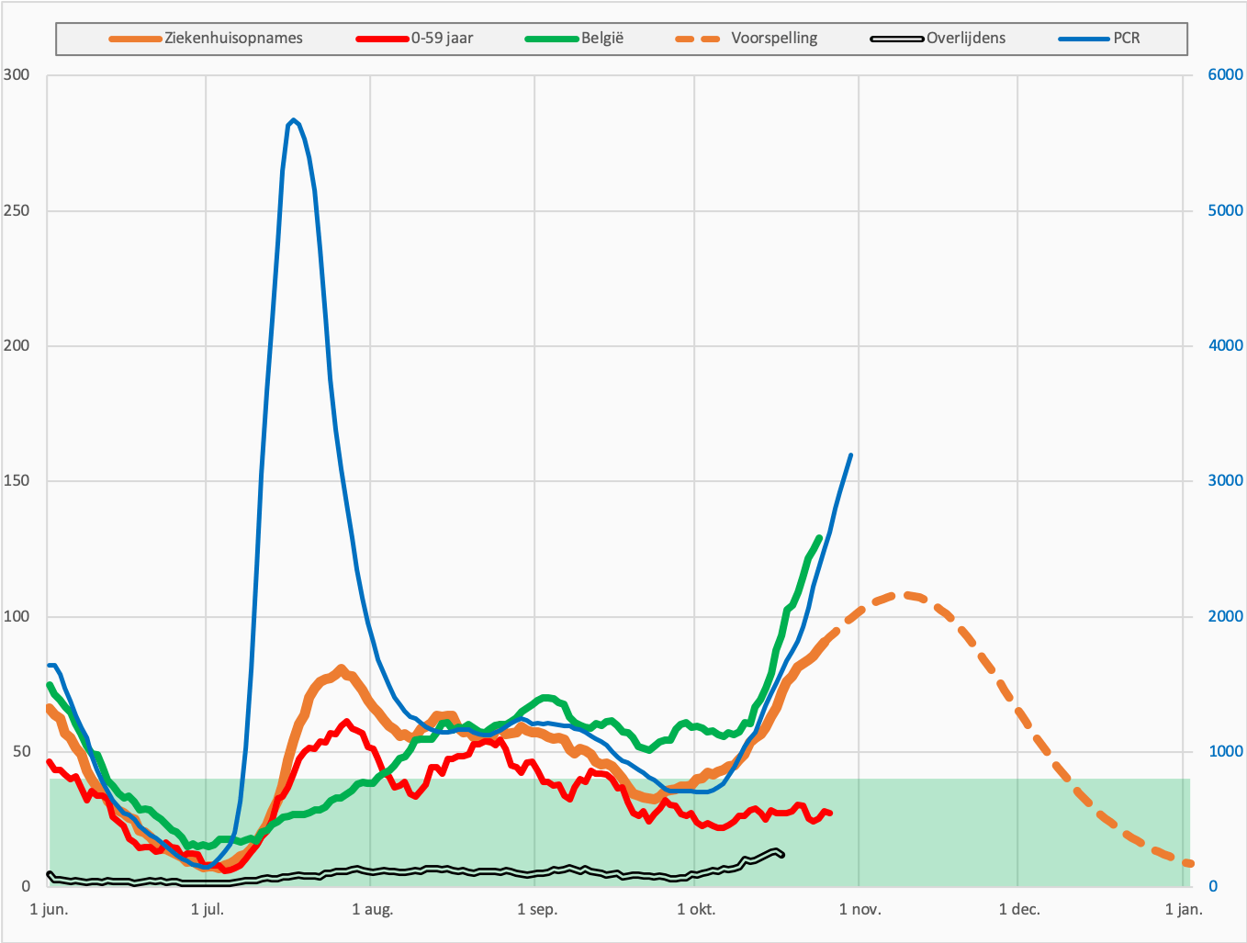The height and width of the screenshot is (943, 1247).
Task: Click the end of the green België line
Action: (x=819, y=538)
